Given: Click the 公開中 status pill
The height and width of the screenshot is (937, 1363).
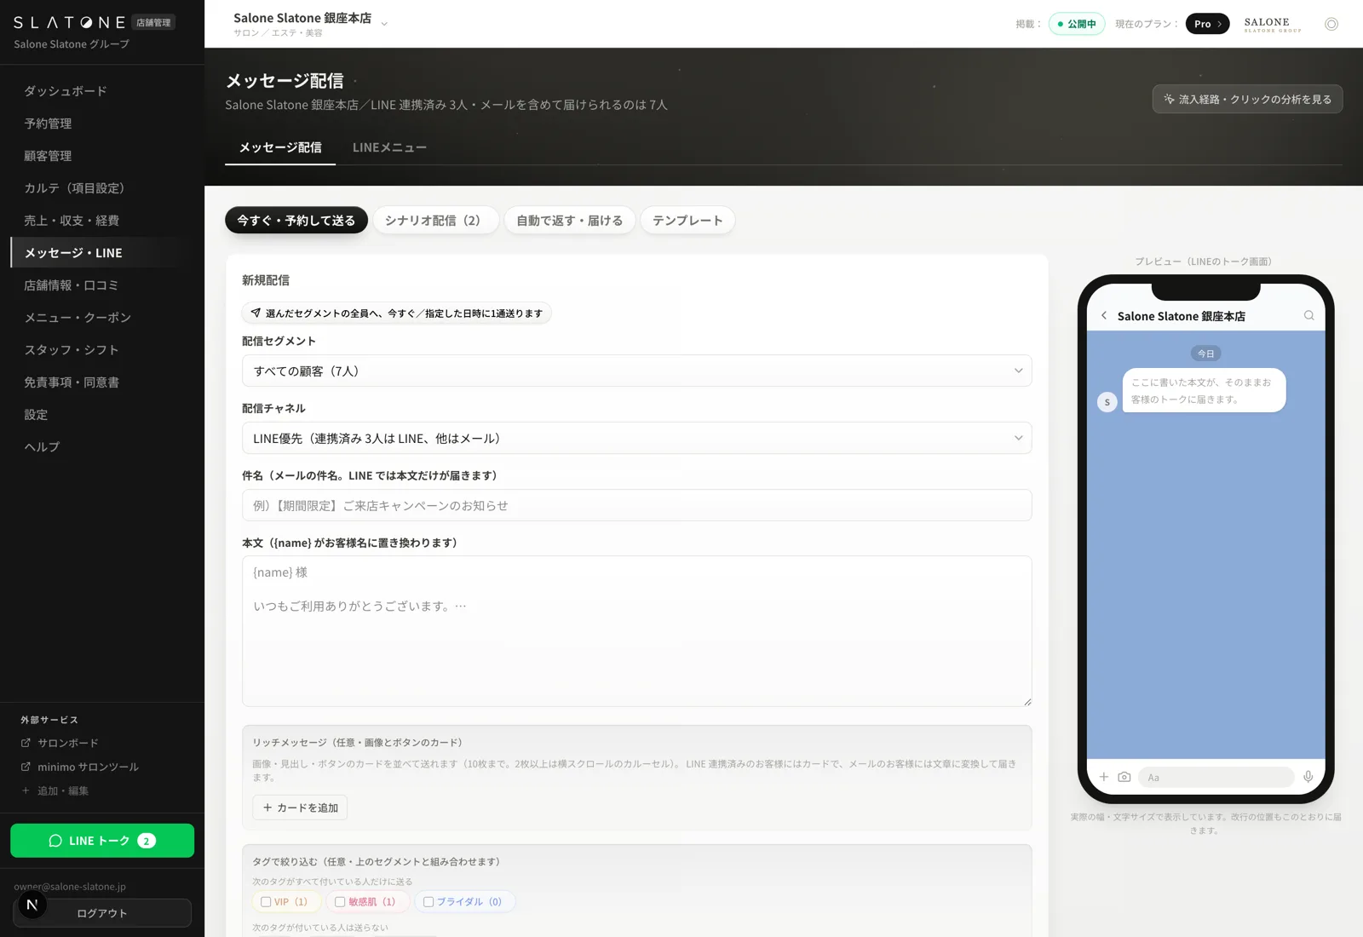Looking at the screenshot, I should point(1077,24).
